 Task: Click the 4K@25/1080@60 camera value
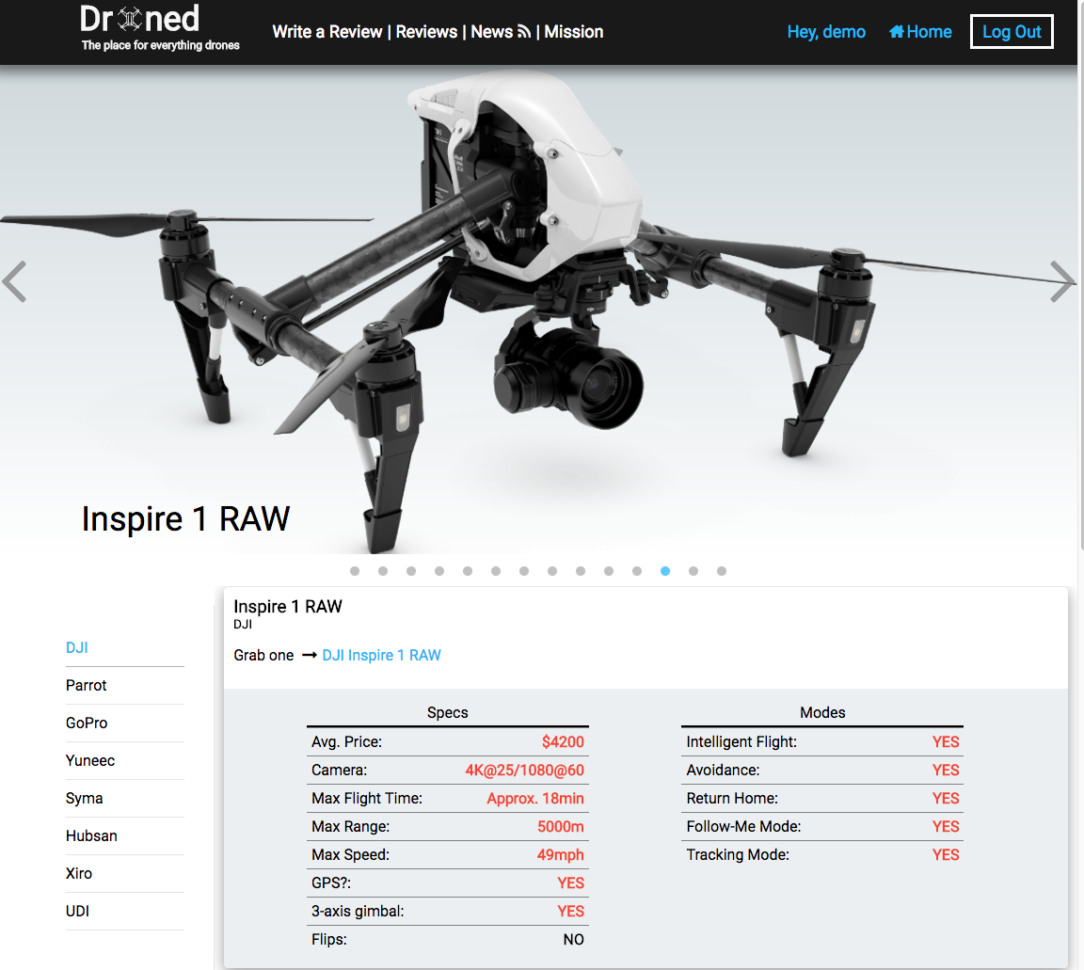(x=525, y=771)
